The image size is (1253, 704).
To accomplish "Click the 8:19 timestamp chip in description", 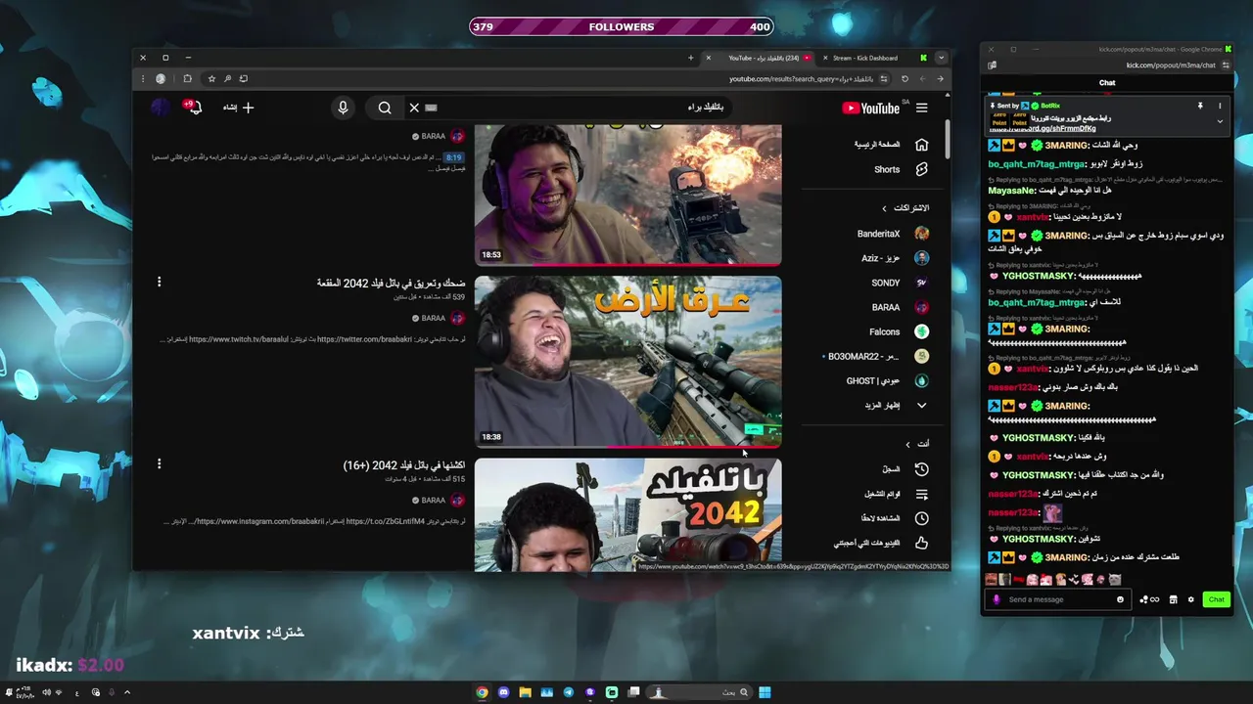I will [x=453, y=157].
